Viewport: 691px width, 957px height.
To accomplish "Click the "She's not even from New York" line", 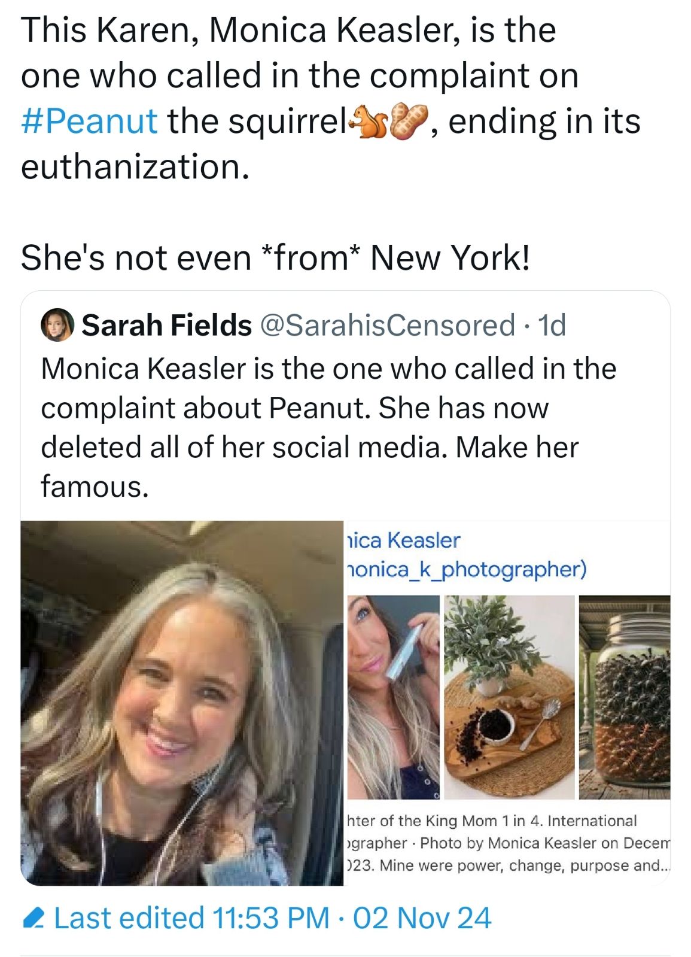I will tap(275, 258).
